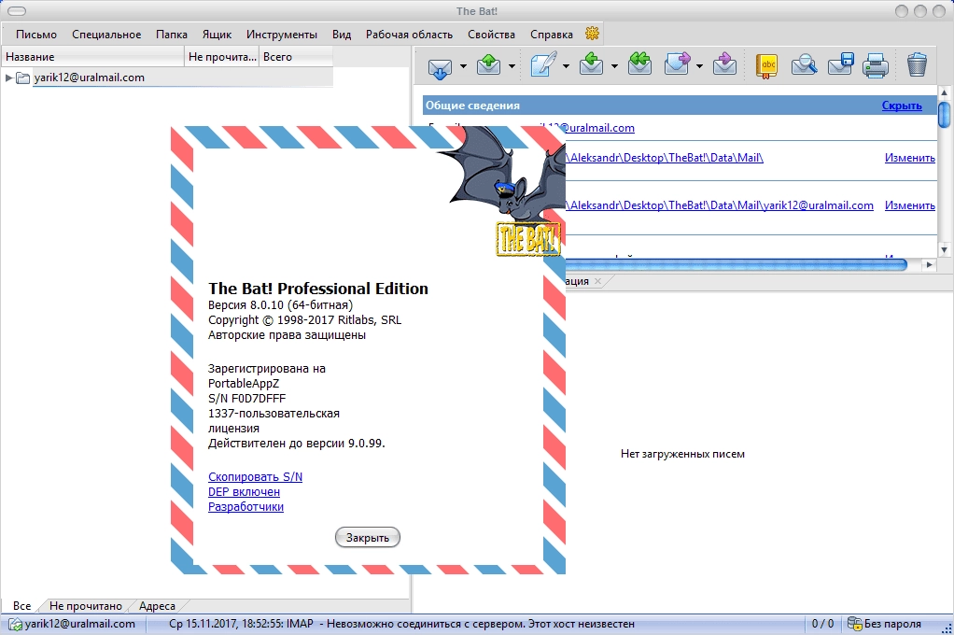Expand the yarik12@uralmail.com account tree
The image size is (954, 635).
[8, 78]
